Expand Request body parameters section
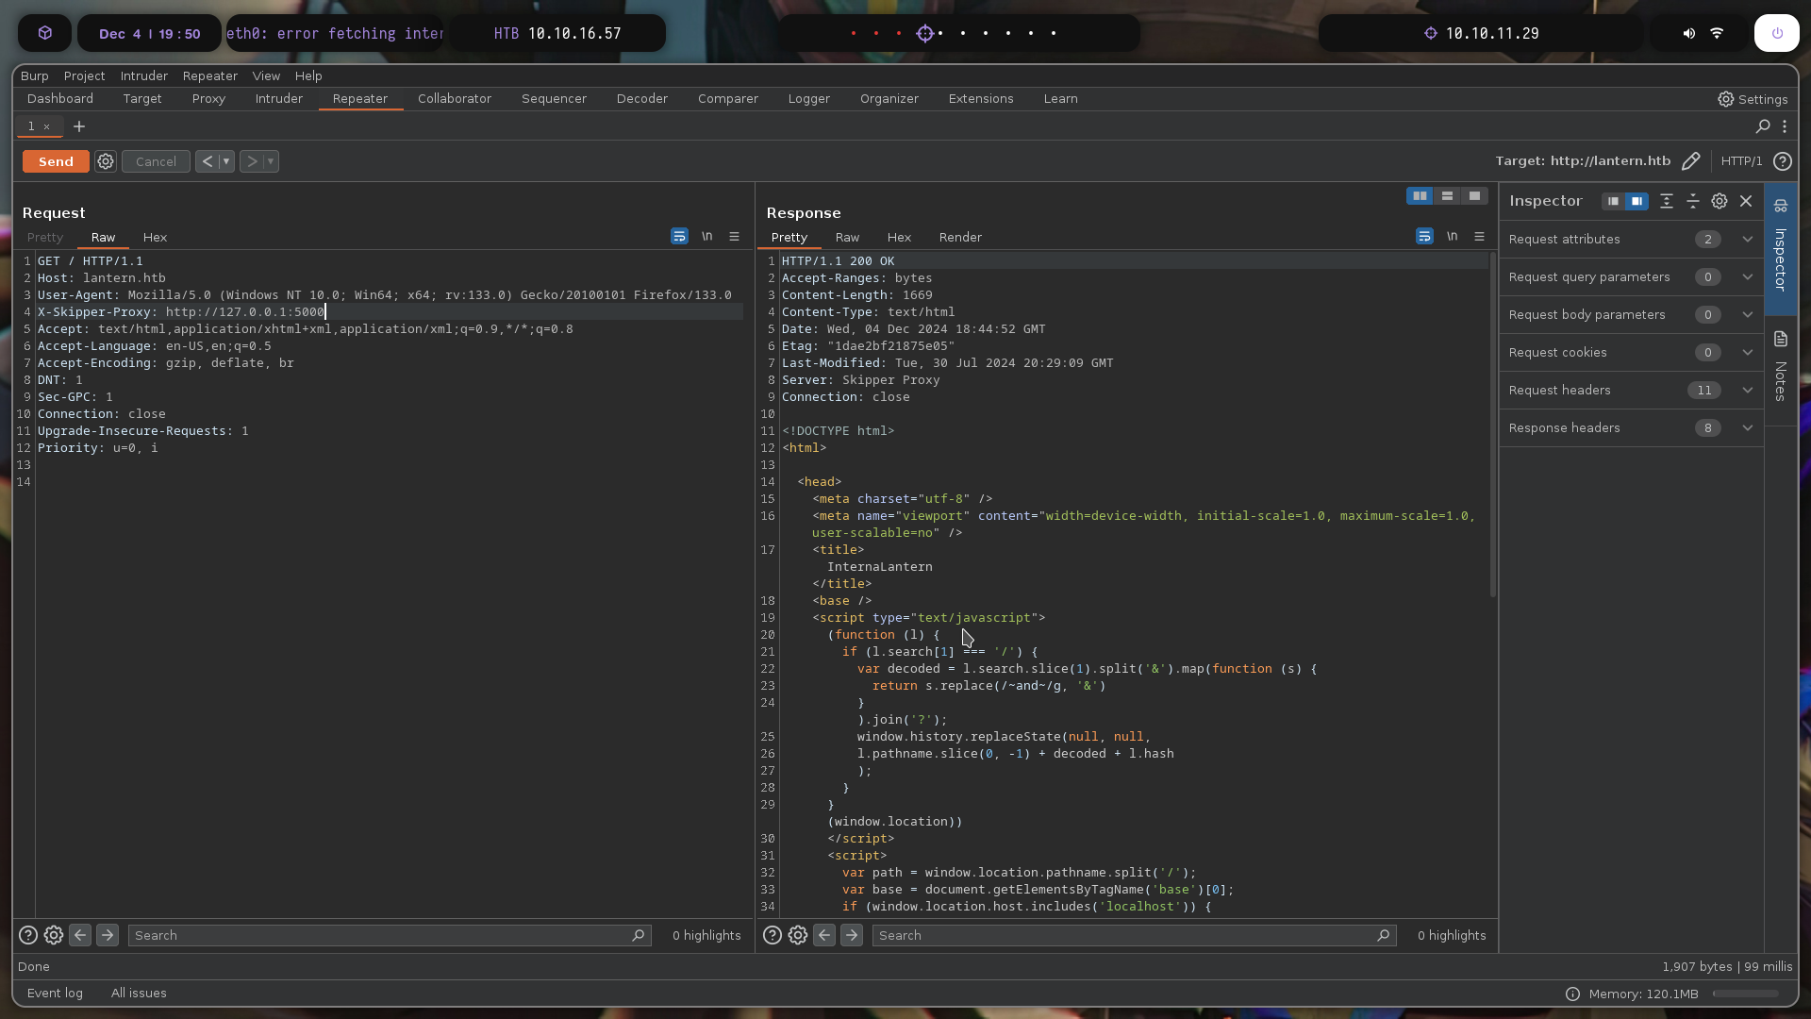 1631,314
